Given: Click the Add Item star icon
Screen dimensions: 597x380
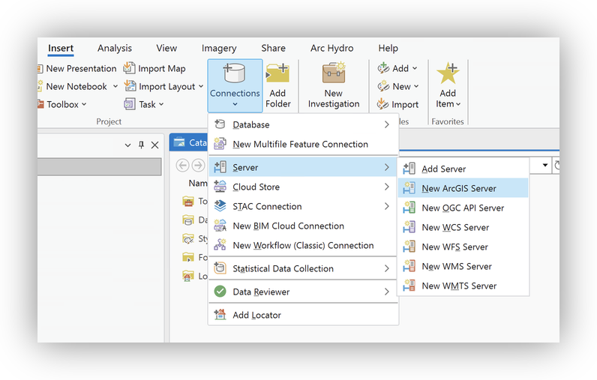Looking at the screenshot, I should pos(448,74).
